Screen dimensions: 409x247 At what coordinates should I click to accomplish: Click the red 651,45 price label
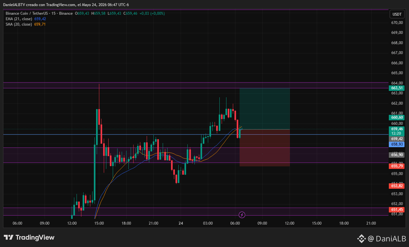click(397, 210)
